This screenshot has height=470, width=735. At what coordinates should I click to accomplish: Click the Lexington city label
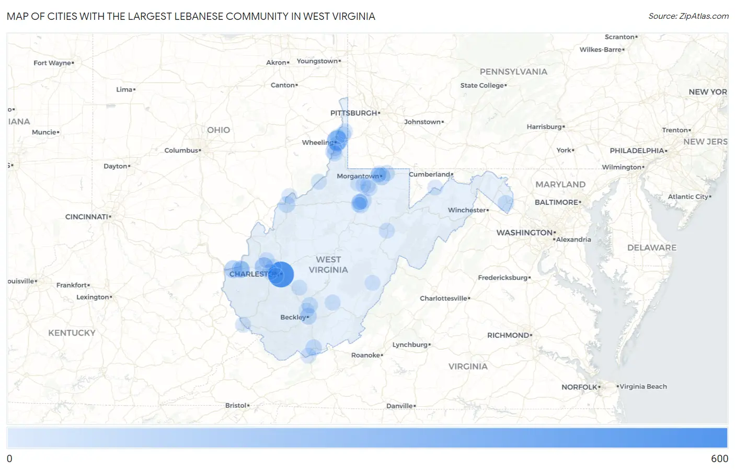tap(93, 297)
